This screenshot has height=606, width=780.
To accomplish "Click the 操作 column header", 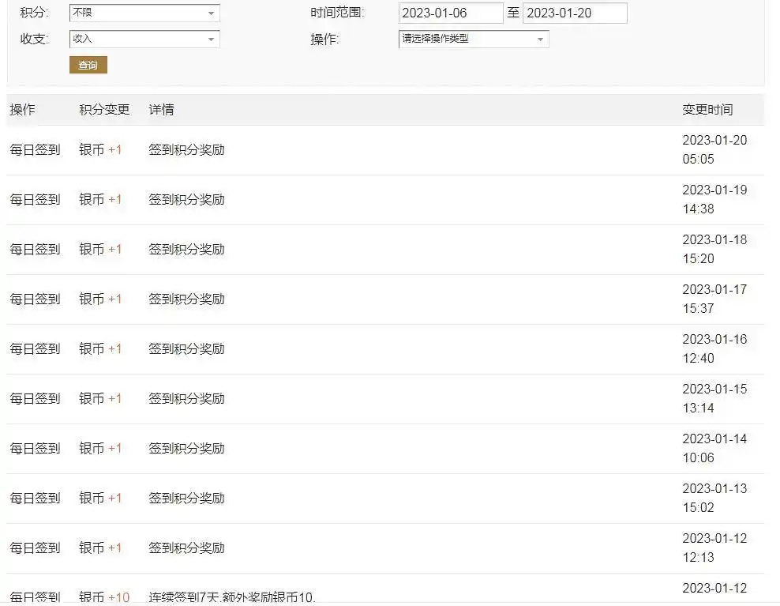I will [22, 110].
